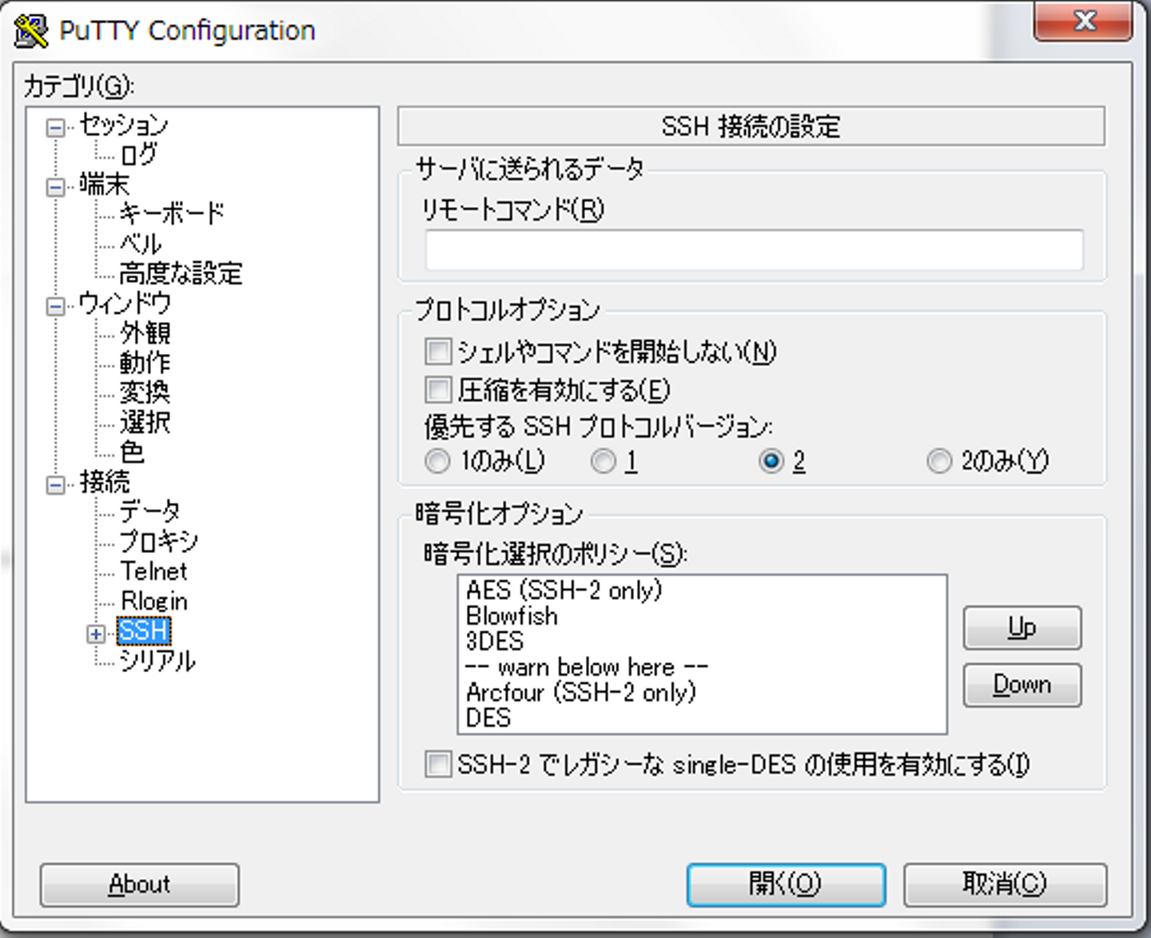Select SSH protocol version 1 radio button

[603, 461]
